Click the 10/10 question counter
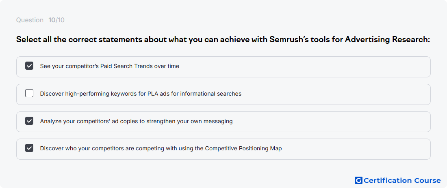The height and width of the screenshot is (188, 447). click(56, 20)
